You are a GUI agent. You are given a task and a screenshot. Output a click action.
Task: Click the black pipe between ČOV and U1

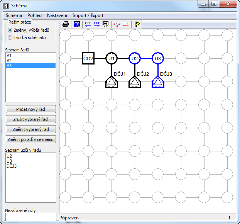click(x=100, y=58)
